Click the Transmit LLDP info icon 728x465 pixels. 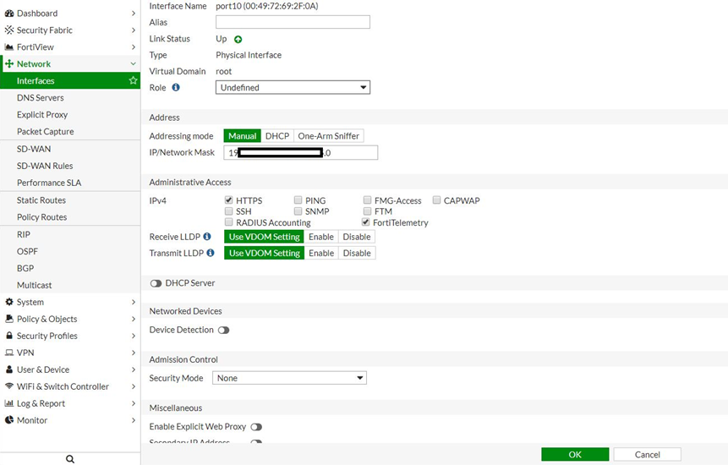(211, 253)
